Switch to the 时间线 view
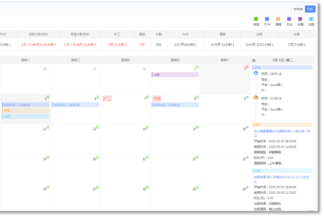Viewport: 324px width, 217px height. 298,9
